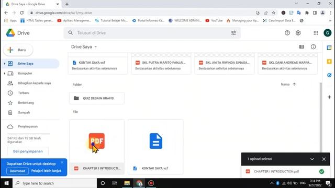The image size is (335, 188).
Task: Open Drive settings gear icon
Action: 298,33
